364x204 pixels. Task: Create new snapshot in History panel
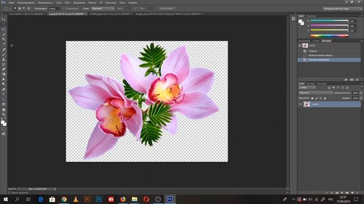click(x=351, y=79)
